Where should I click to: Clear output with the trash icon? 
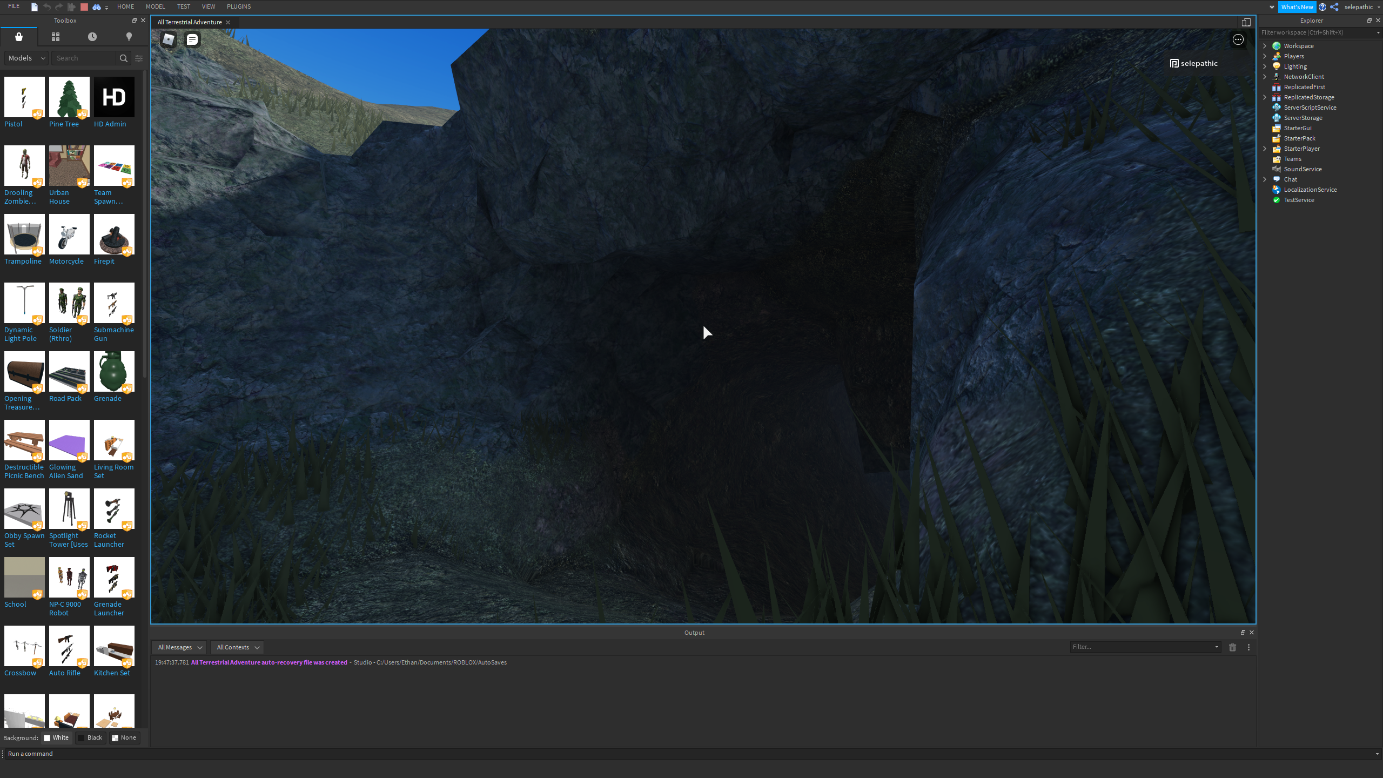(x=1232, y=647)
